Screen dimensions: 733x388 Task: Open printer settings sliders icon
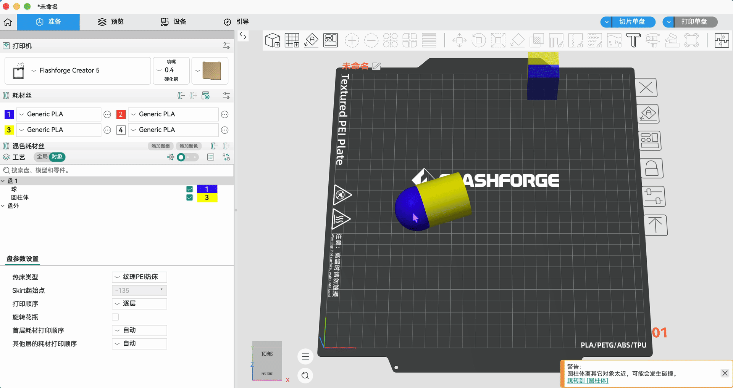[226, 46]
